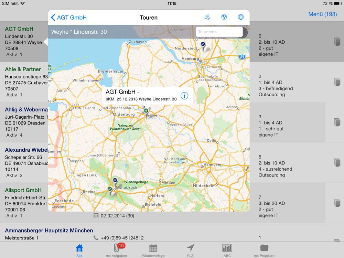Tap the calendar icon beside 02.02.2014 (30)
This screenshot has height=258, width=344.
point(96,216)
